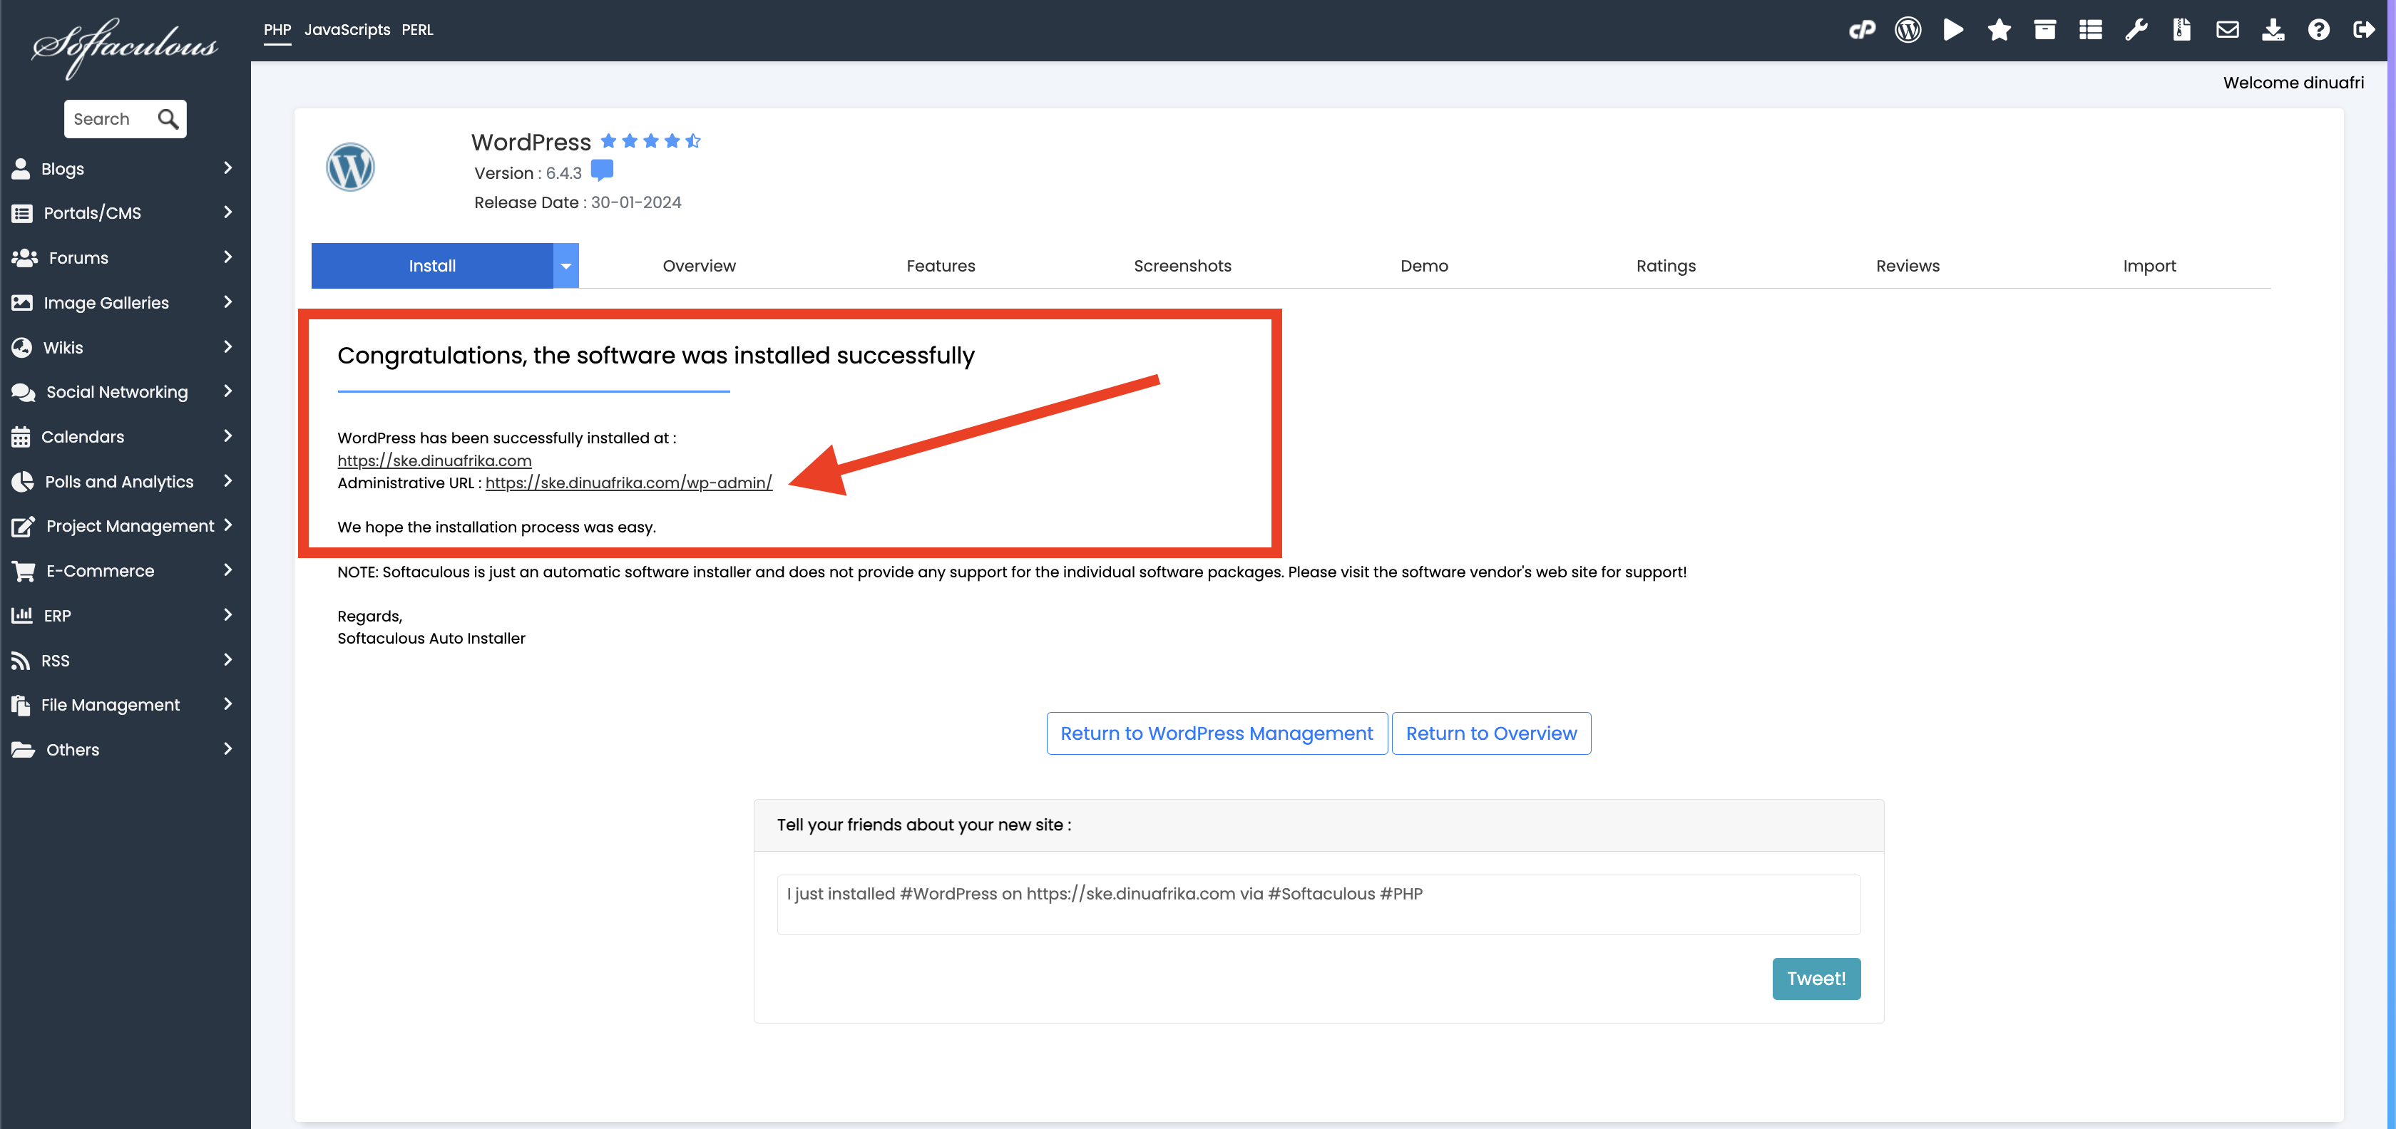
Task: Open settings wrench icon
Action: click(x=2136, y=30)
